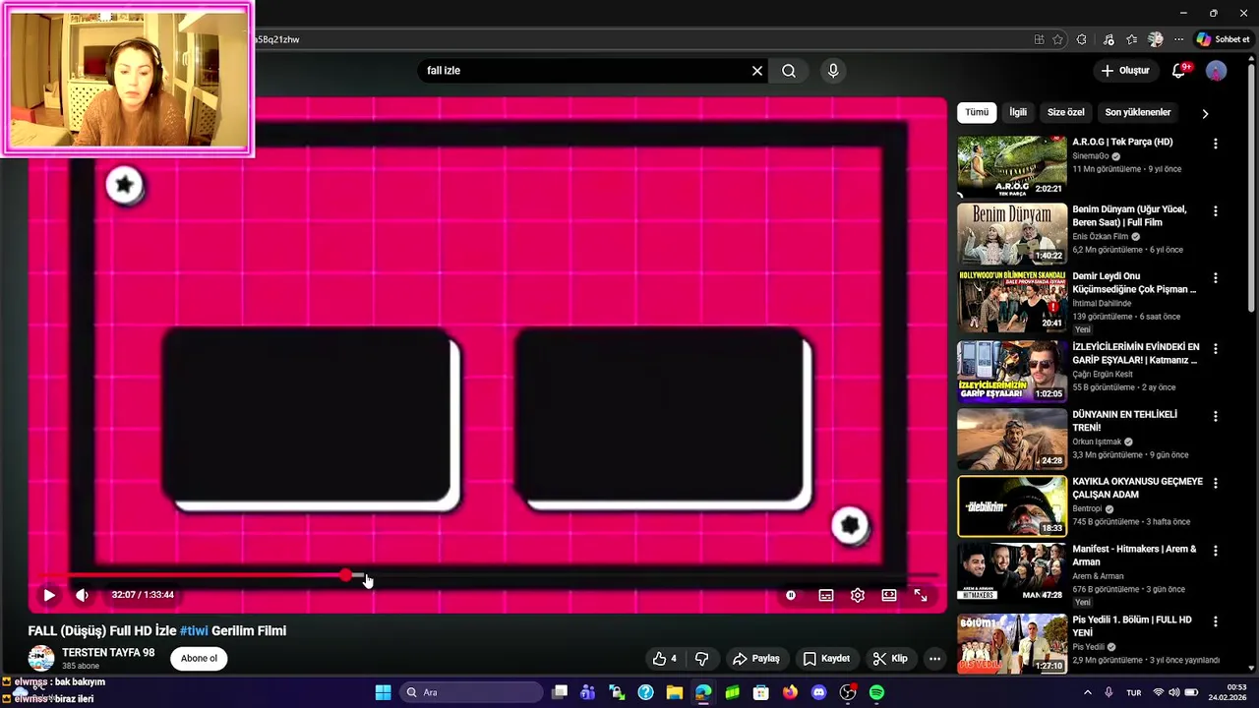Click the taskbar Ara search box
This screenshot has width=1259, height=708.
(x=472, y=692)
